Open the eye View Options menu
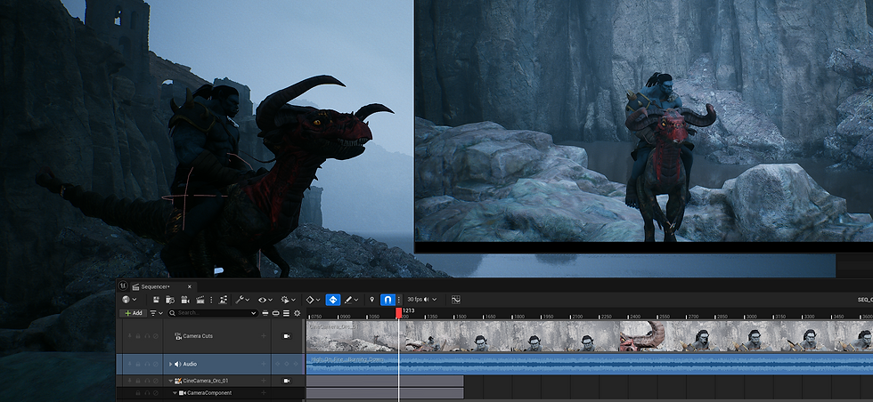The width and height of the screenshot is (873, 402). tap(265, 300)
